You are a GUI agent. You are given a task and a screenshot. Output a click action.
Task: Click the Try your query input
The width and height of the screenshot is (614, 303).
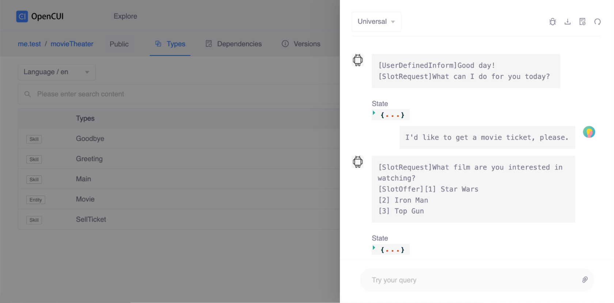click(471, 280)
